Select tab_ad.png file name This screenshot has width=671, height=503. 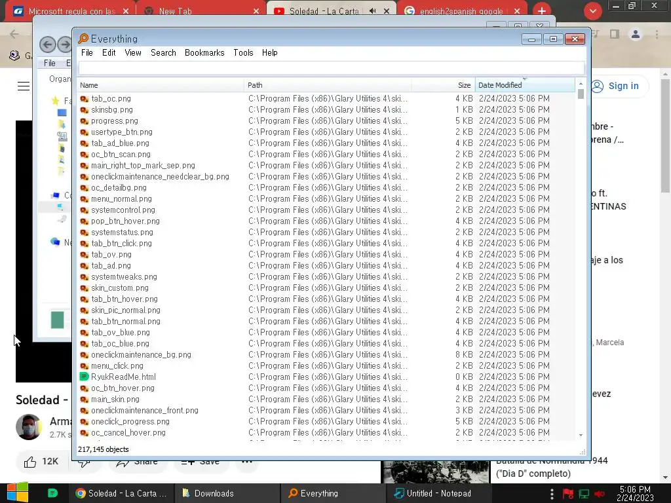click(x=111, y=266)
